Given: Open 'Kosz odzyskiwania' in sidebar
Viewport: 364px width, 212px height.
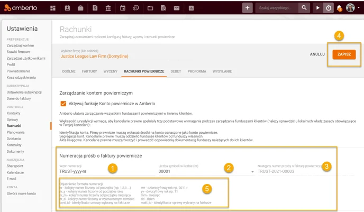Looking at the screenshot, I should point(21,78).
